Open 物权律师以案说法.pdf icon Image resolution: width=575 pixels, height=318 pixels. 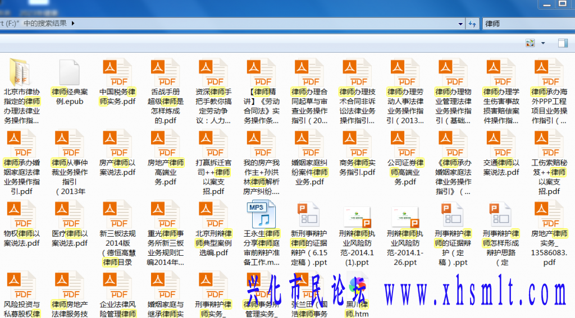coord(21,214)
